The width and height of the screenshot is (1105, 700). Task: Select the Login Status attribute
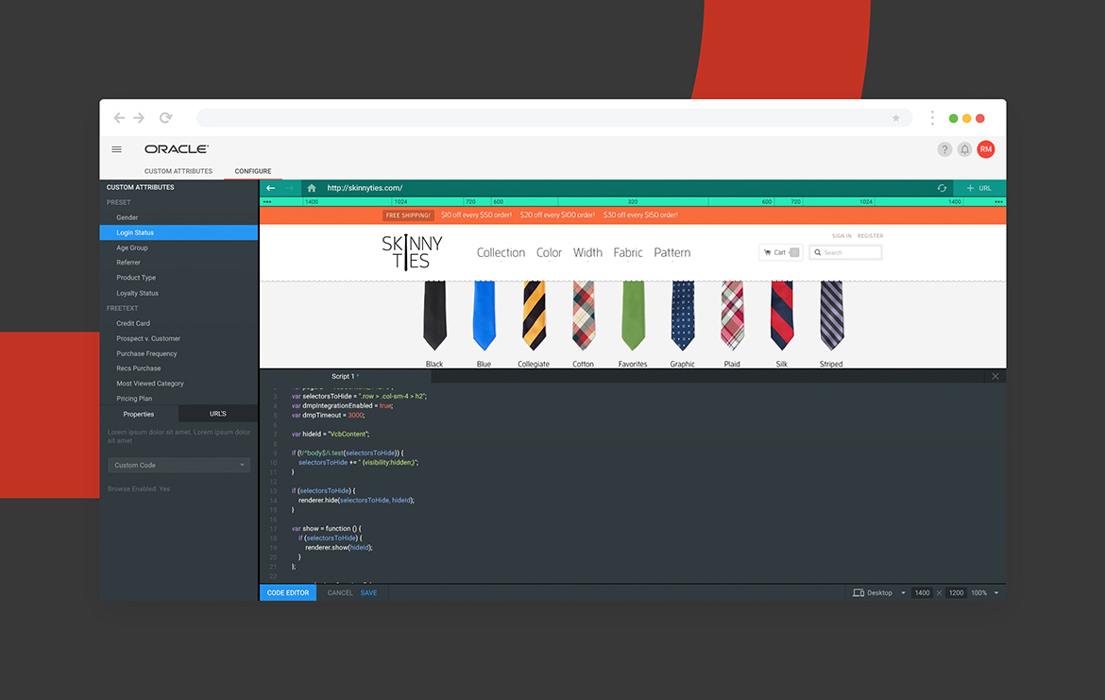pyautogui.click(x=179, y=232)
